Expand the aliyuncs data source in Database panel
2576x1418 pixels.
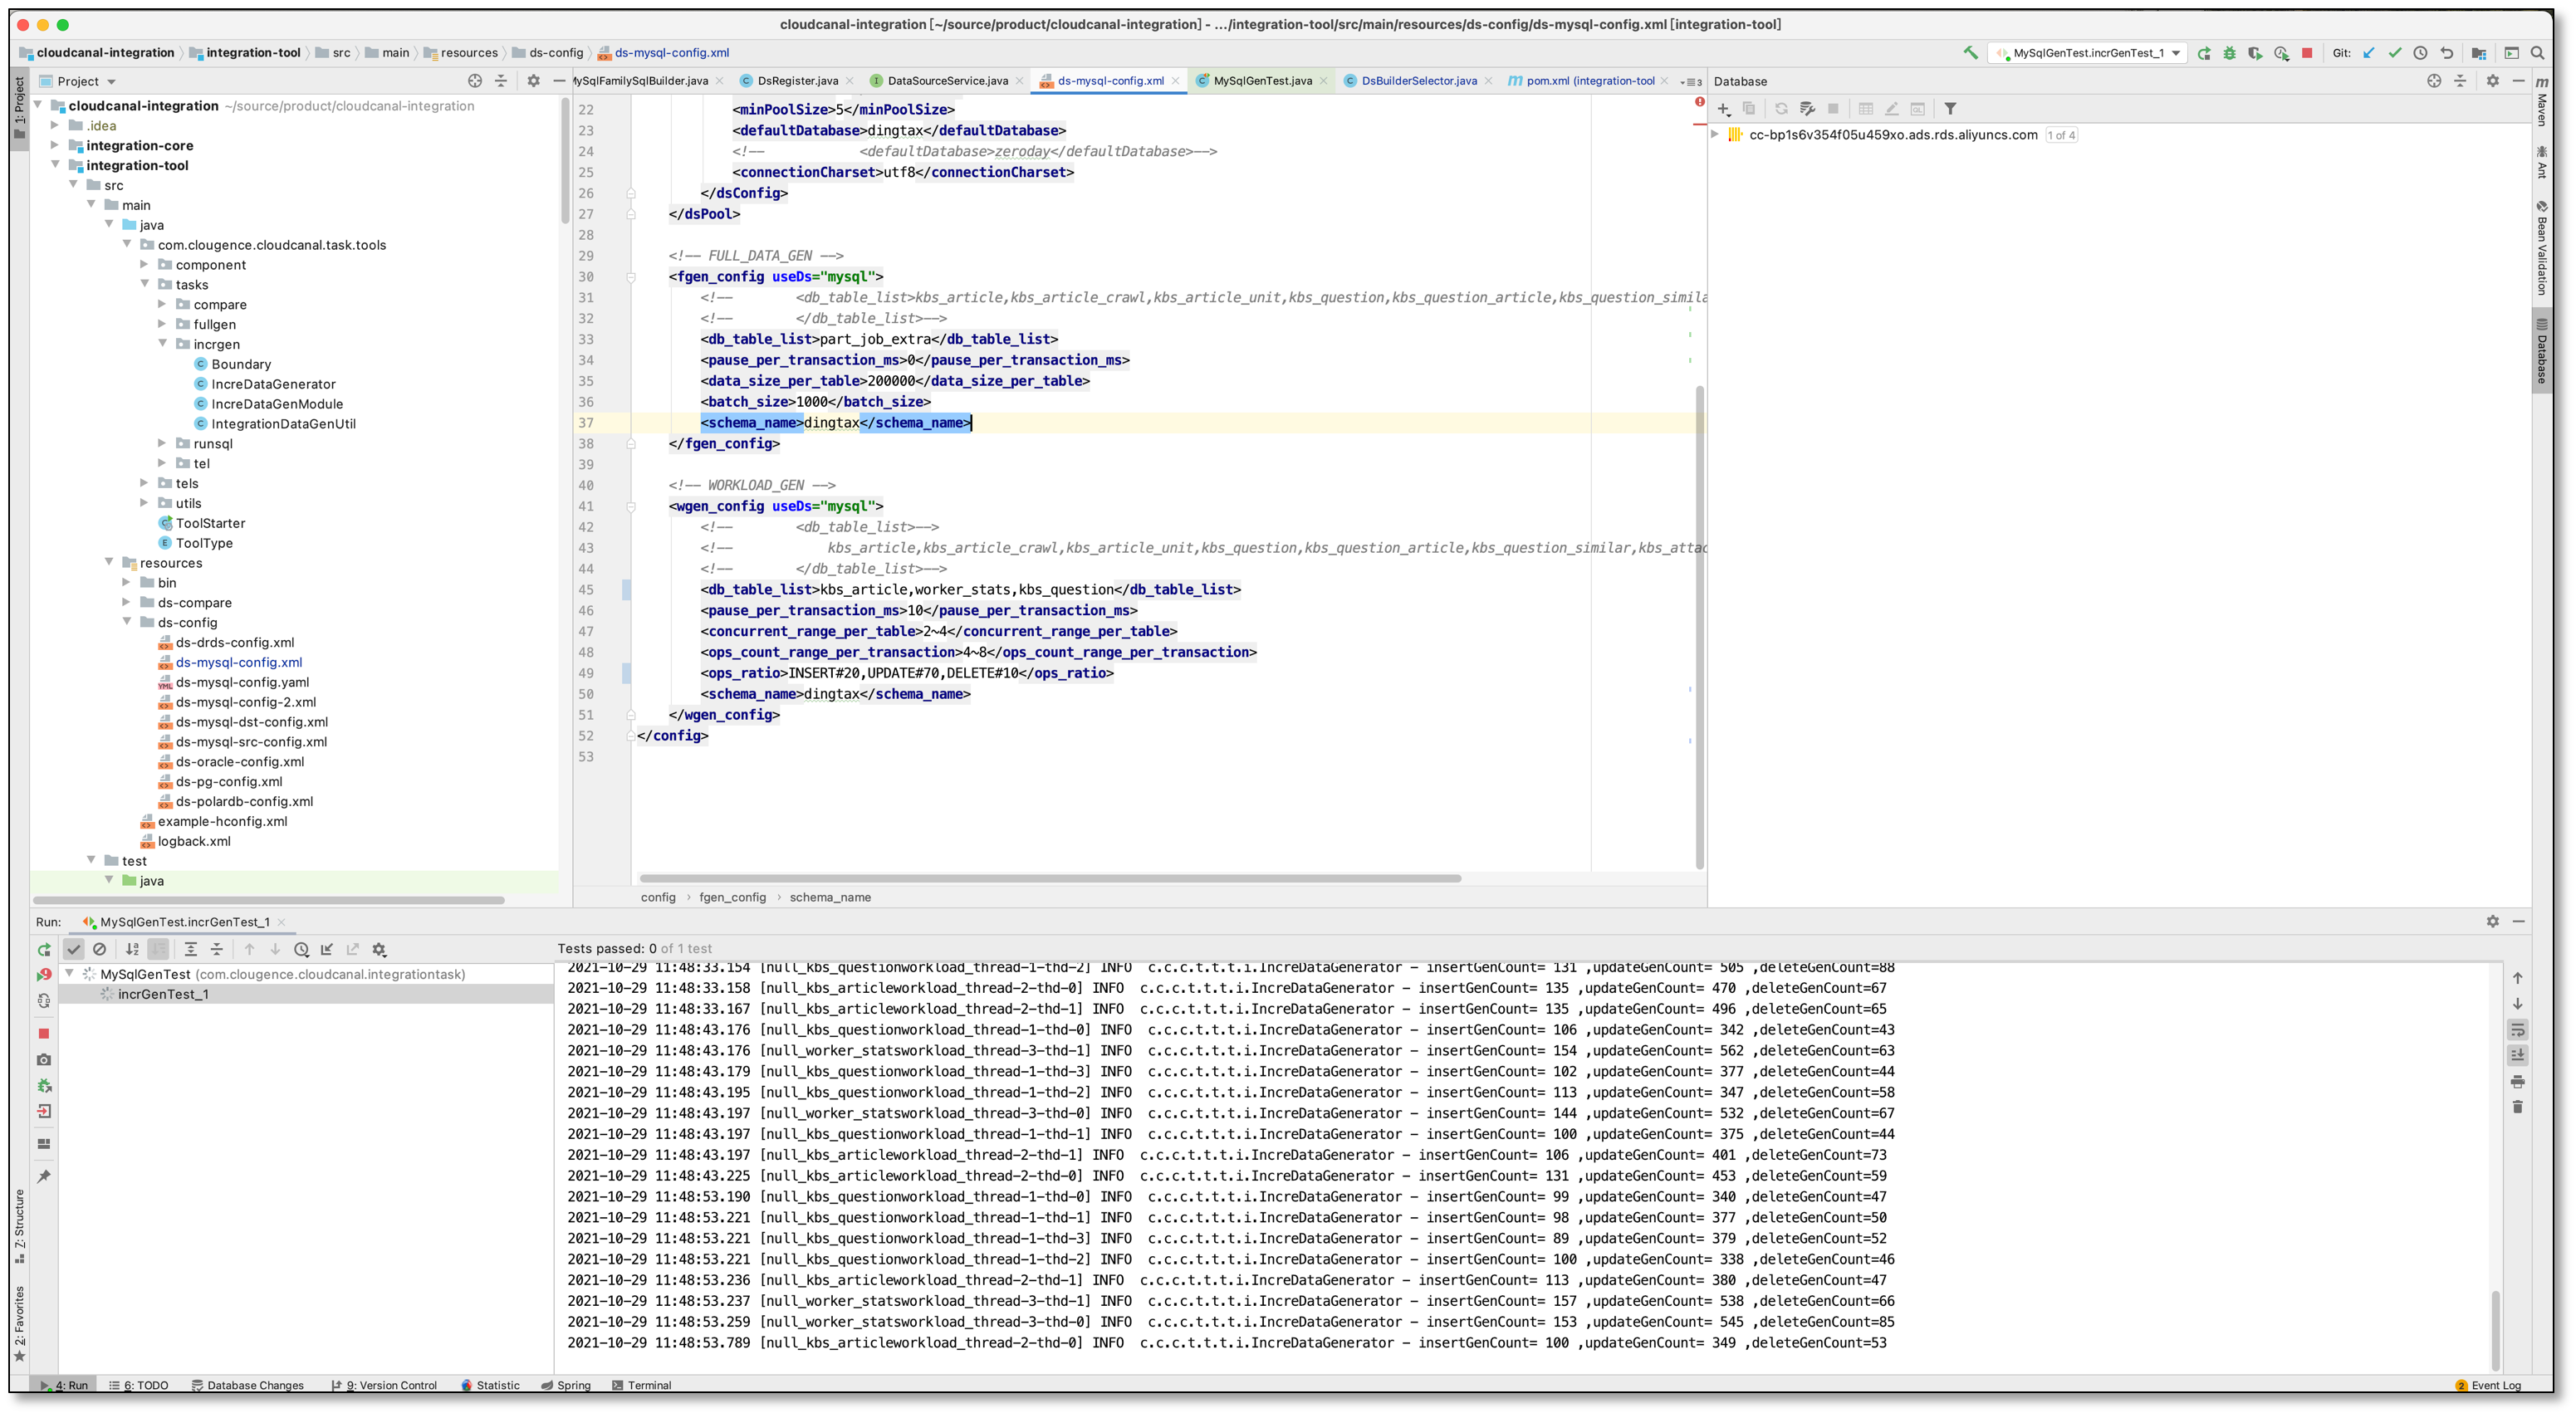click(x=1715, y=135)
